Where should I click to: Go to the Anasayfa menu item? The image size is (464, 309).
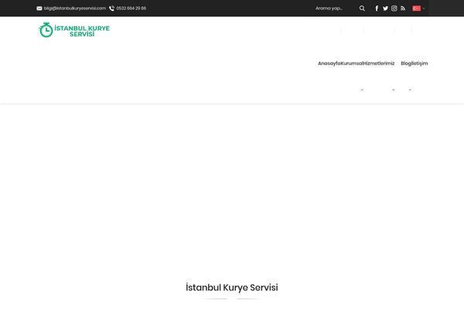(329, 63)
